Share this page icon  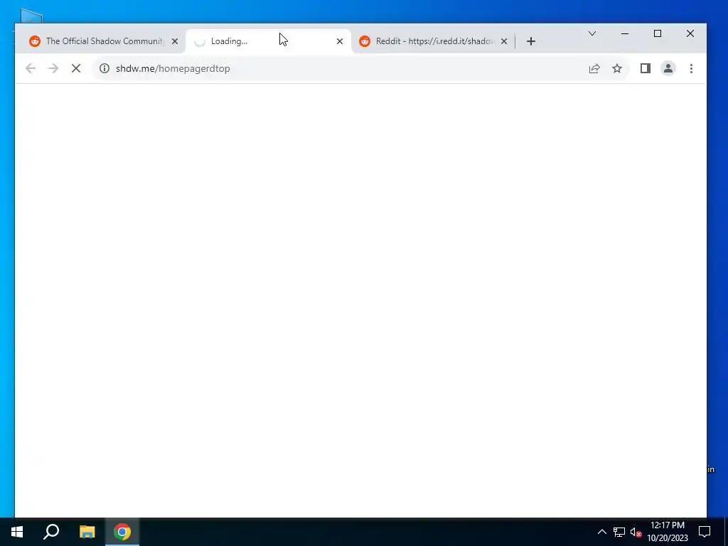(594, 69)
